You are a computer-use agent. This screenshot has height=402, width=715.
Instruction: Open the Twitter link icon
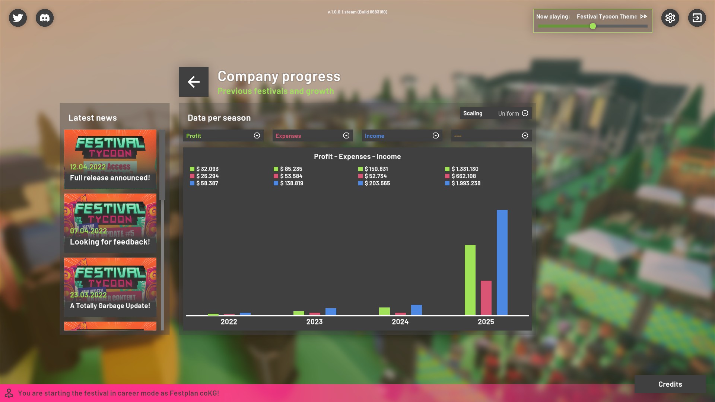coord(18,18)
